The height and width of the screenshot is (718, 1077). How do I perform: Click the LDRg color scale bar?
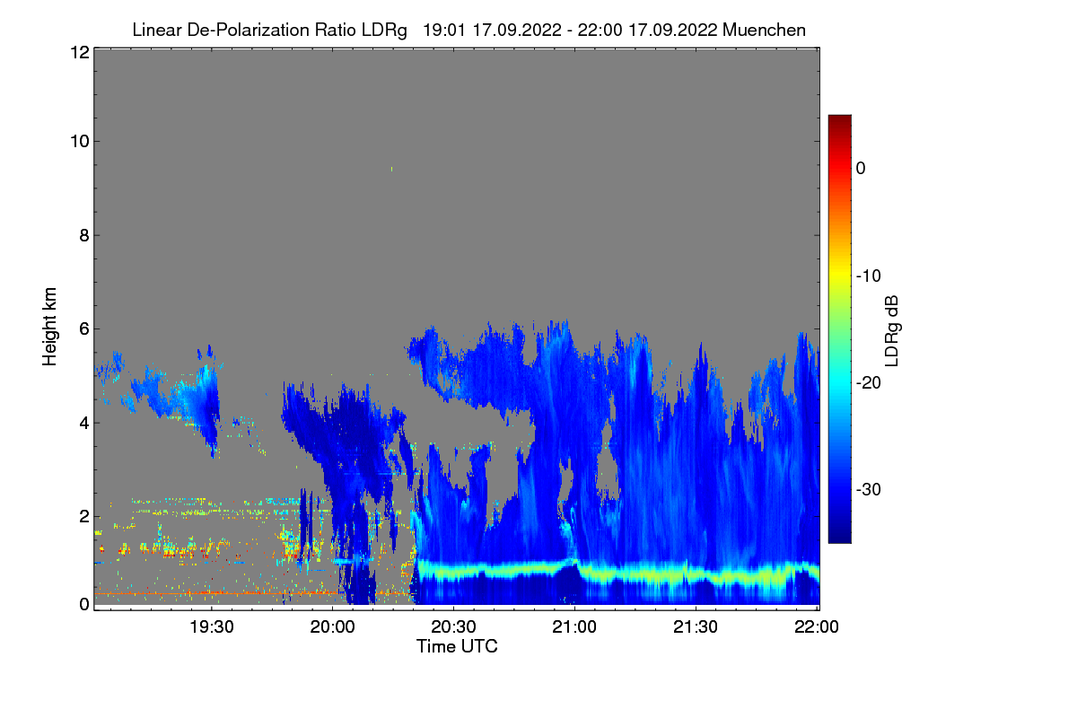839,328
